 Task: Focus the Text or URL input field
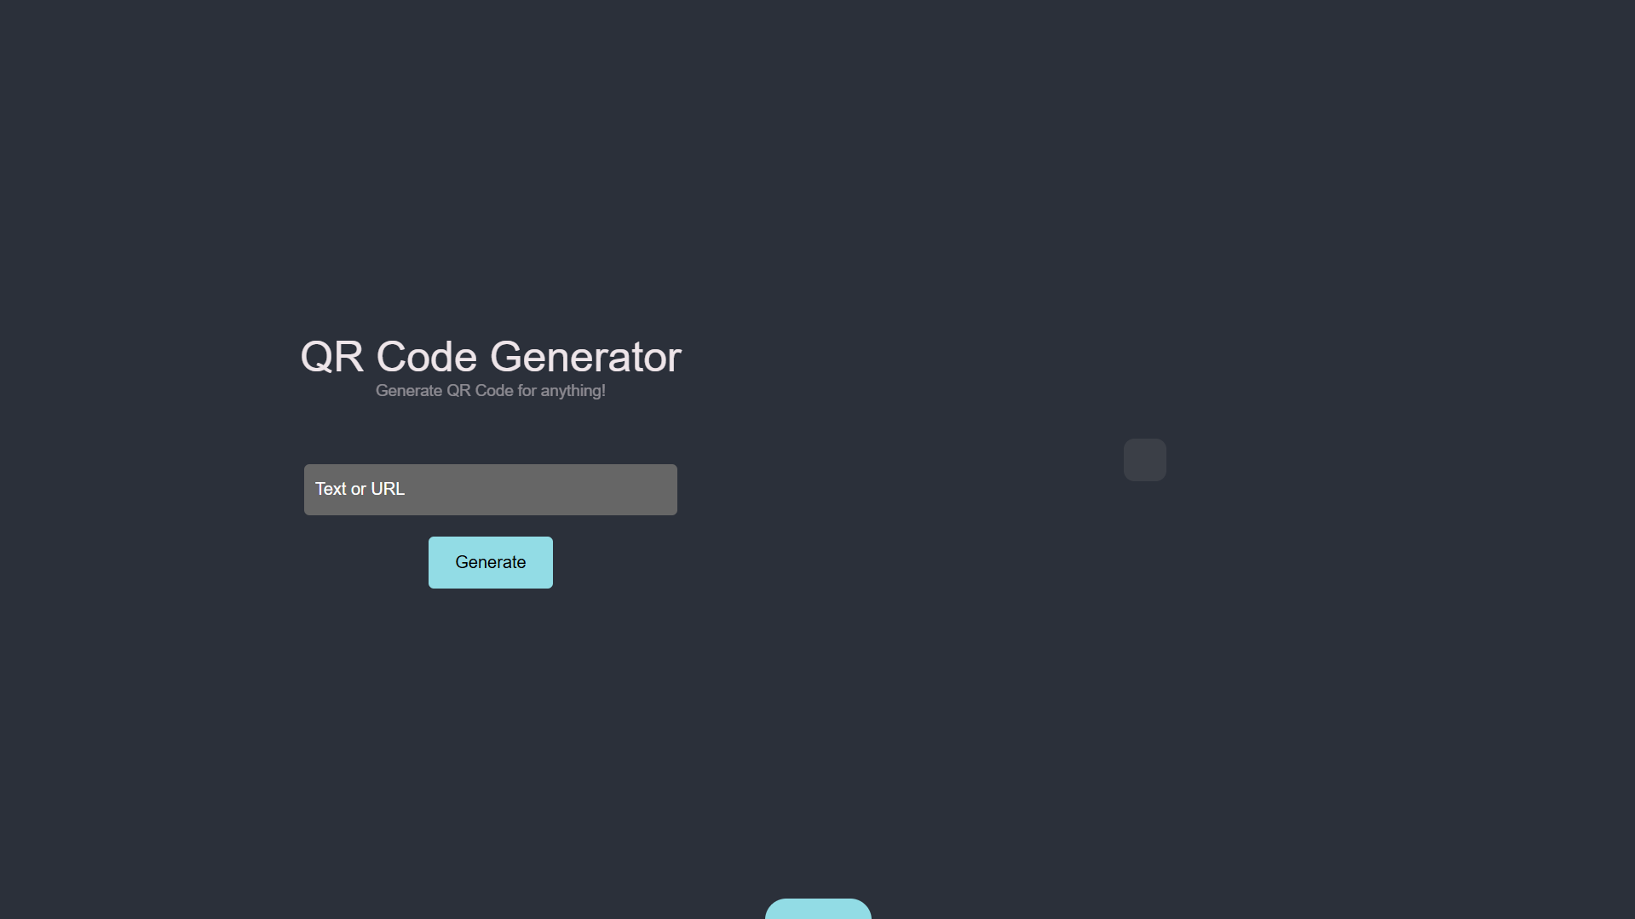[490, 490]
